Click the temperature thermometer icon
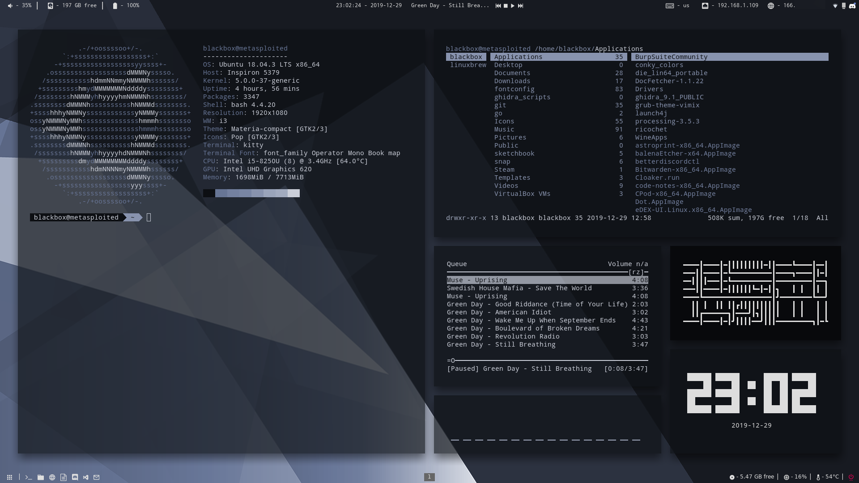 818,477
